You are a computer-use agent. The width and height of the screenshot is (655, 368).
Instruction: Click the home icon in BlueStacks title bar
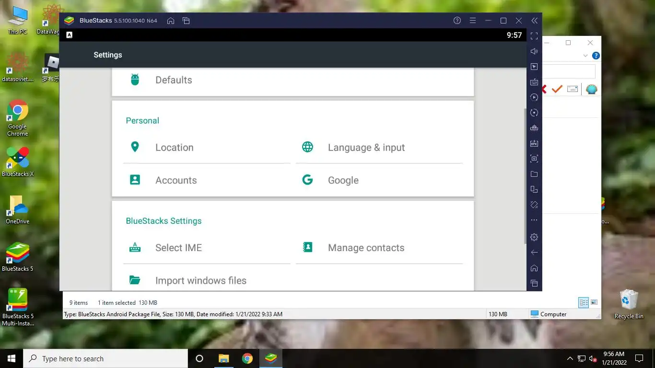coord(170,21)
